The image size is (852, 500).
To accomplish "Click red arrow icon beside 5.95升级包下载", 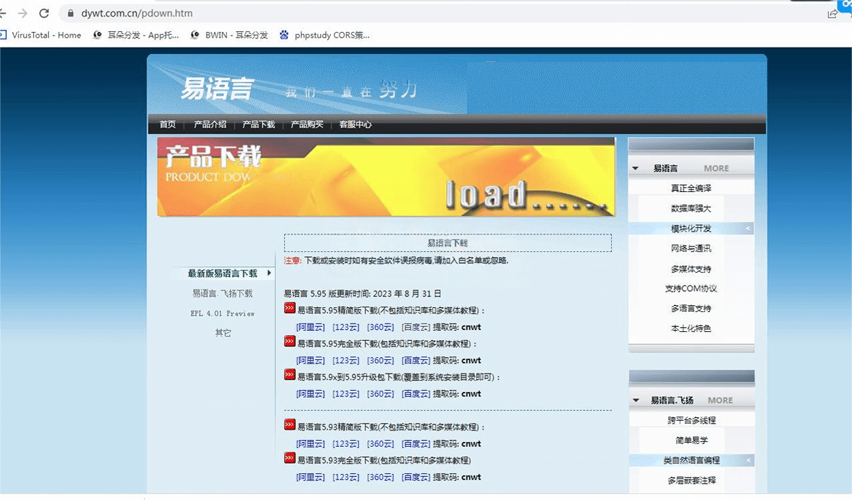I will [290, 375].
